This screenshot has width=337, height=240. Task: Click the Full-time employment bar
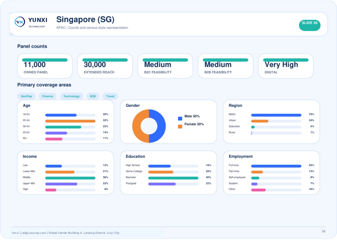coord(276,166)
